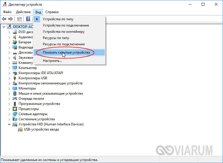Click the Видеоада display adapter icon
The image size is (223, 163).
tap(15, 47)
